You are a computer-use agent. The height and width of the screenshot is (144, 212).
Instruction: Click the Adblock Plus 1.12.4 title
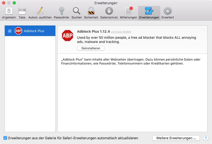[93, 31]
